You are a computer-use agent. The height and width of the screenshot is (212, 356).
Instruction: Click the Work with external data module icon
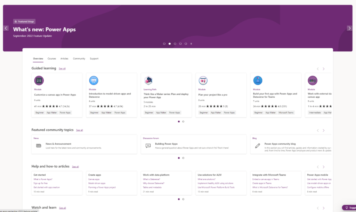click(312, 80)
